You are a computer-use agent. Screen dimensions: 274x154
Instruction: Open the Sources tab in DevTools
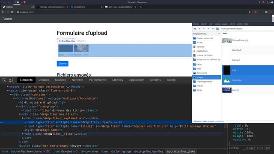60,80
